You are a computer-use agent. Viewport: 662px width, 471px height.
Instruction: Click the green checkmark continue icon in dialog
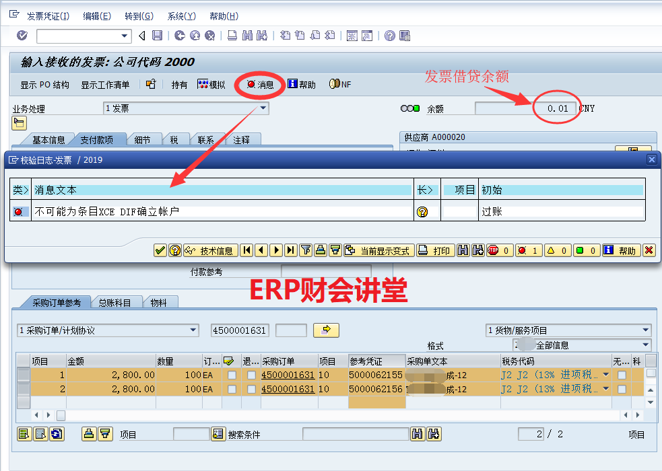160,250
